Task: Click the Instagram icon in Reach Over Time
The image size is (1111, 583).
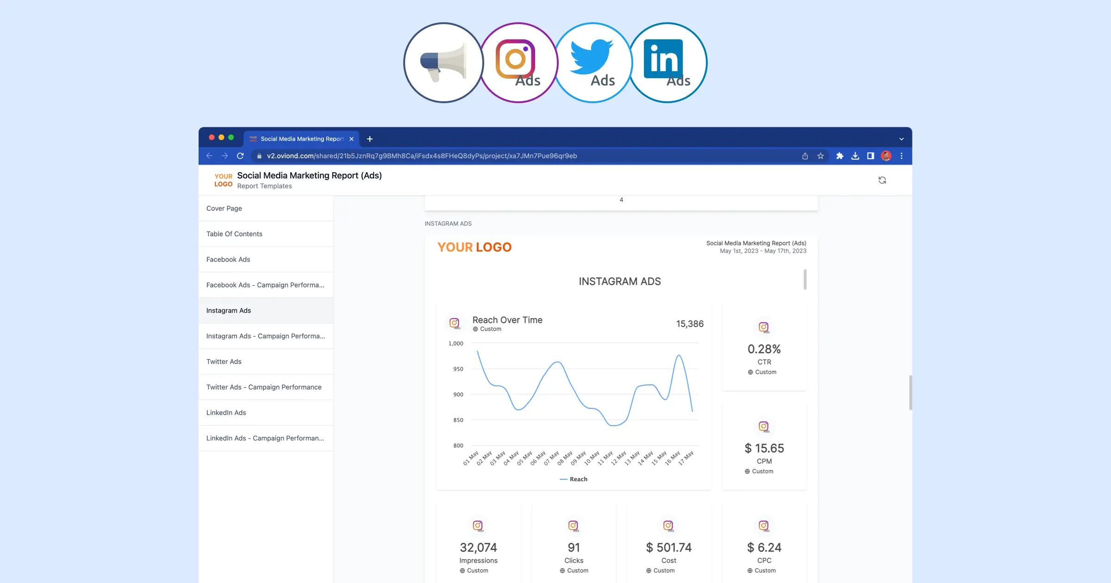Action: click(x=455, y=323)
